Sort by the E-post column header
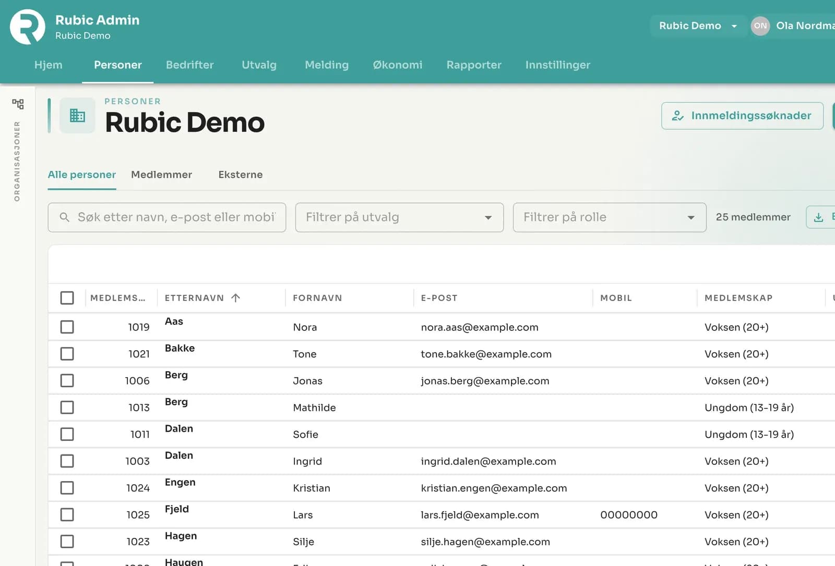This screenshot has height=566, width=835. [439, 298]
